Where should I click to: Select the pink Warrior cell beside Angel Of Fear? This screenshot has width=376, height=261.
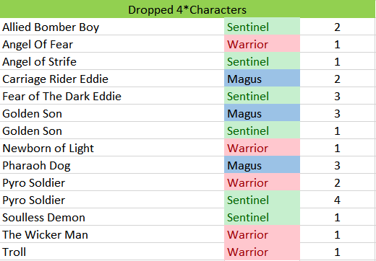click(262, 44)
